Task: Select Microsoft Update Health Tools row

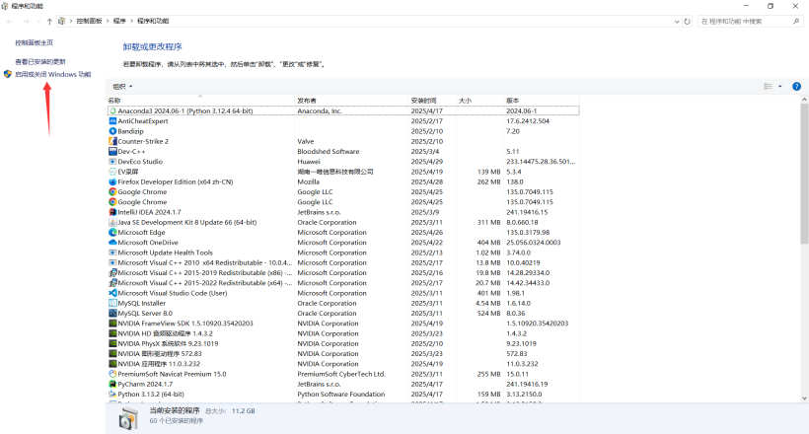Action: [343, 253]
